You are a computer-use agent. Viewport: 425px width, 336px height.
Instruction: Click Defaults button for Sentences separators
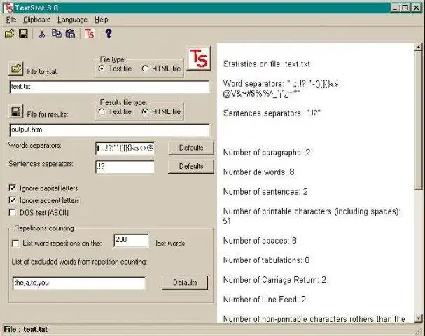(191, 166)
